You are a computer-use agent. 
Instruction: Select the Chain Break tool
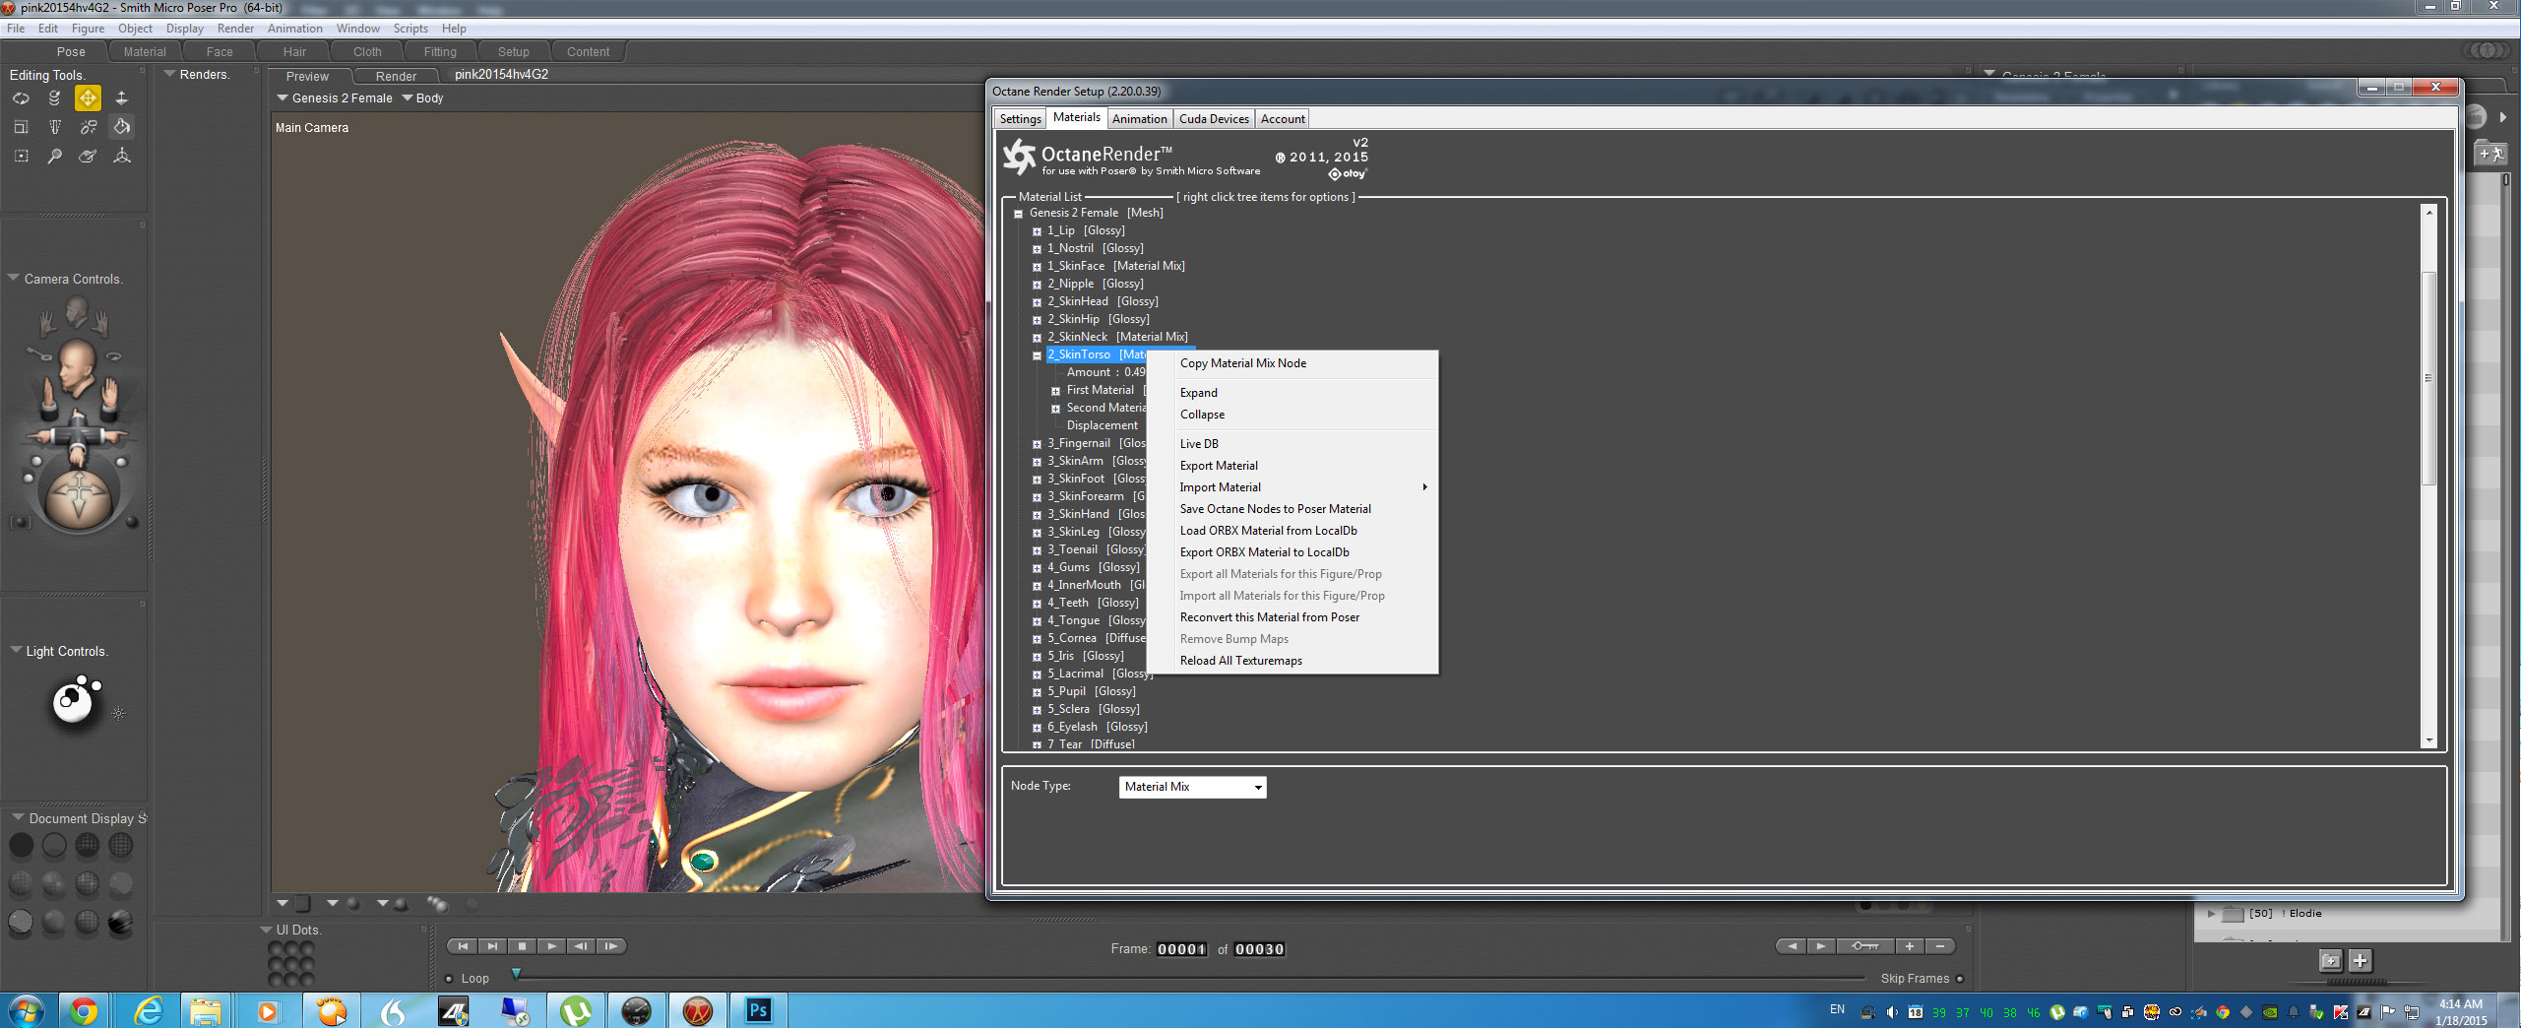click(x=88, y=127)
